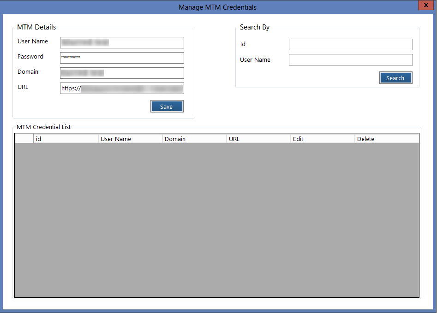Focus the Password input field
Image resolution: width=437 pixels, height=313 pixels.
tap(122, 58)
